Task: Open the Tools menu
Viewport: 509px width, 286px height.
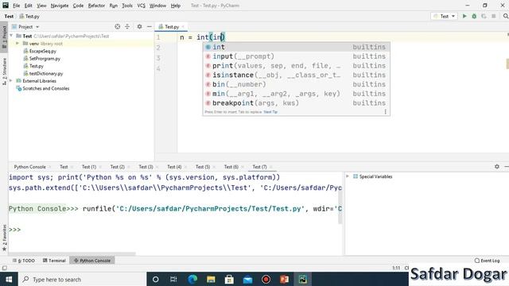Action: click(127, 6)
